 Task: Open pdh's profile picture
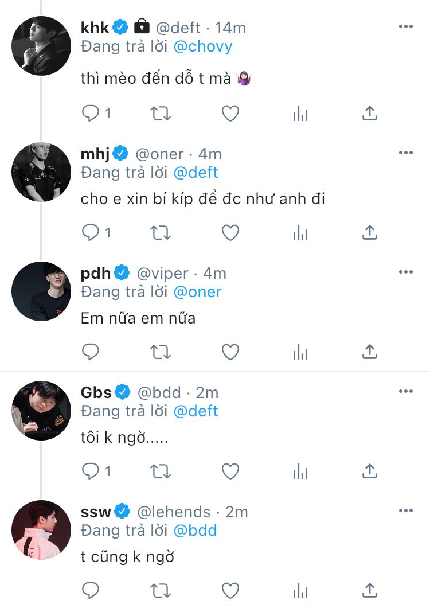click(x=41, y=291)
